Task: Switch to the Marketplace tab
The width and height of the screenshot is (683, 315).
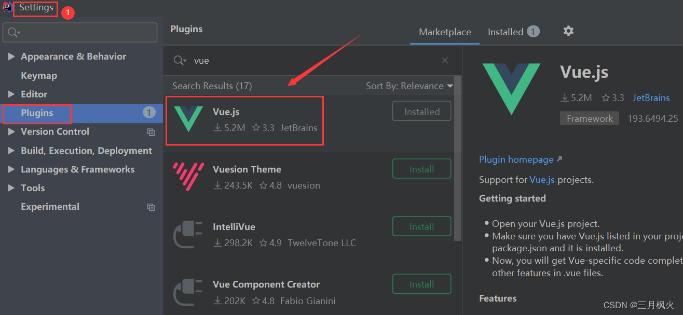Action: click(x=445, y=32)
